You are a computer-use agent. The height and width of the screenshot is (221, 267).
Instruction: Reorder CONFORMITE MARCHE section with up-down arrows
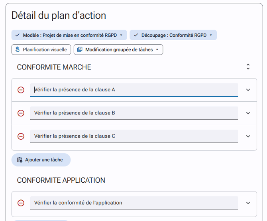point(248,67)
